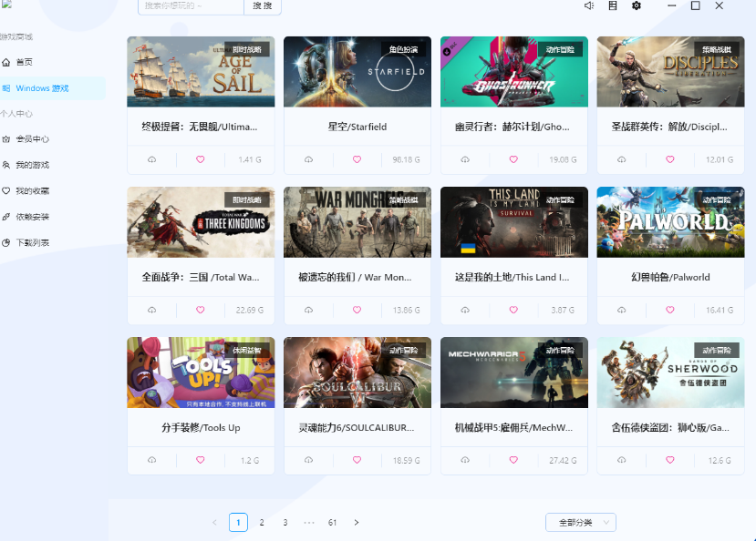Select current page 1 button

238,522
